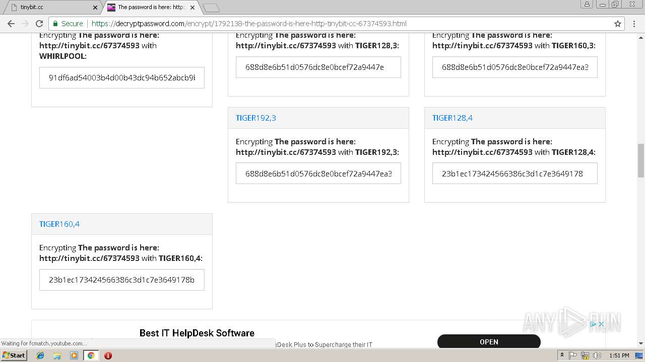Select the TIGER160,3 hash field
645x362 pixels.
515,67
